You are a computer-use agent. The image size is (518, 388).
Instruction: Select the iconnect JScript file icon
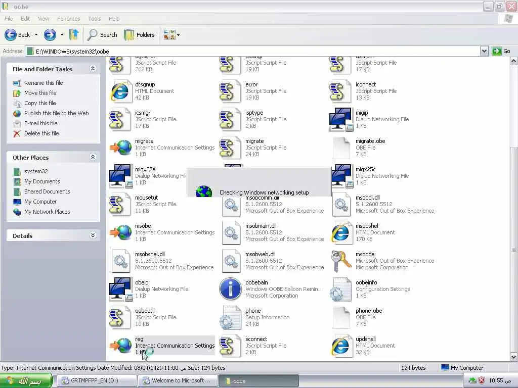point(340,91)
